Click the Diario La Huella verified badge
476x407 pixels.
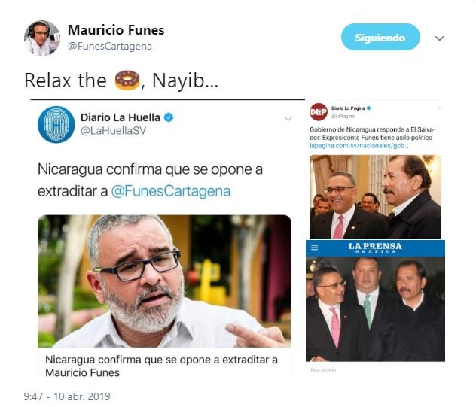click(x=169, y=117)
